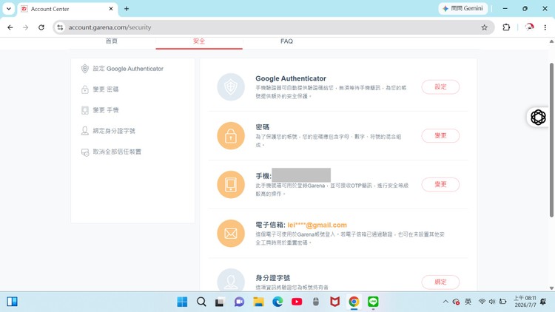Open taskbar clock and date

[525, 302]
